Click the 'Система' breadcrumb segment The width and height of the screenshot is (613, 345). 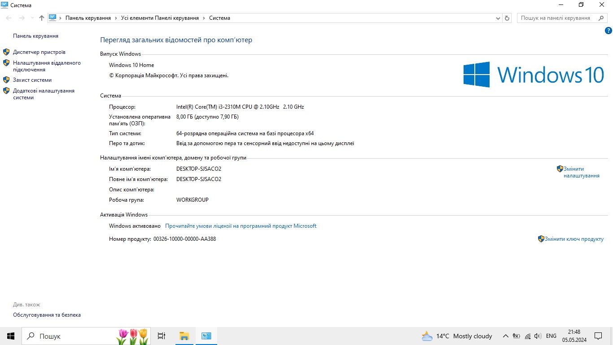219,18
